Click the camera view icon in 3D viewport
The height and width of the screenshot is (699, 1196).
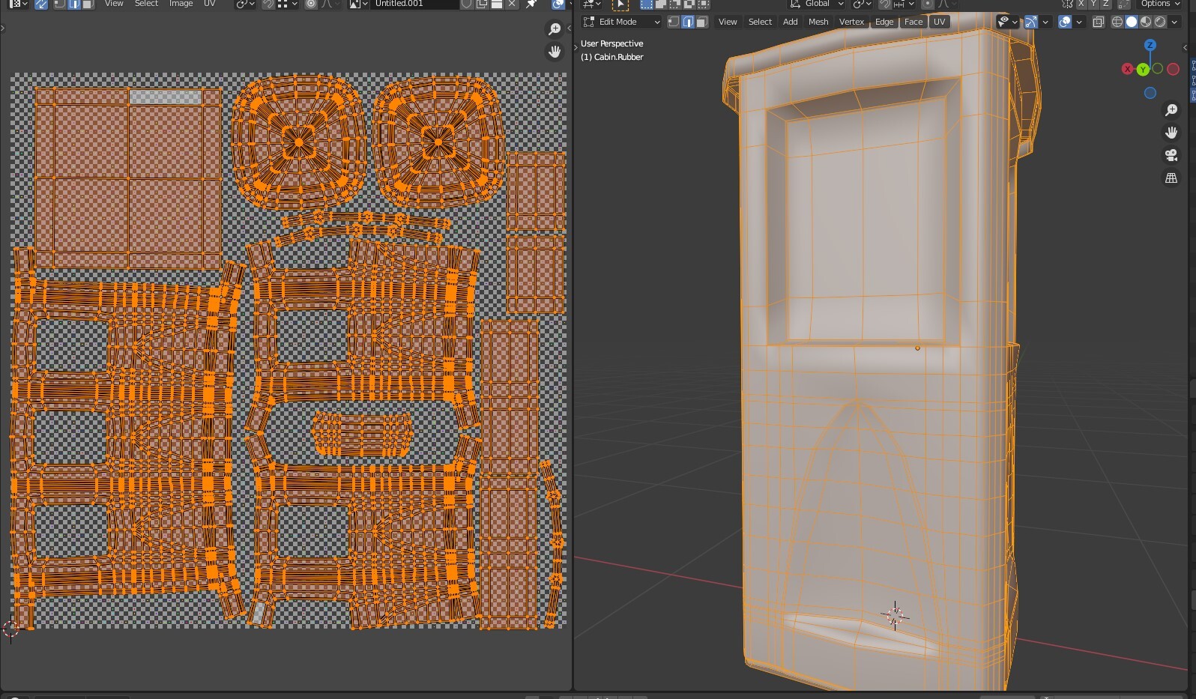pyautogui.click(x=1171, y=155)
